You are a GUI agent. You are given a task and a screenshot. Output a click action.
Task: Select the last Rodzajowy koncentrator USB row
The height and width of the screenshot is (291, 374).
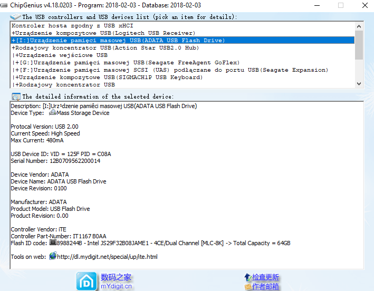click(183, 84)
